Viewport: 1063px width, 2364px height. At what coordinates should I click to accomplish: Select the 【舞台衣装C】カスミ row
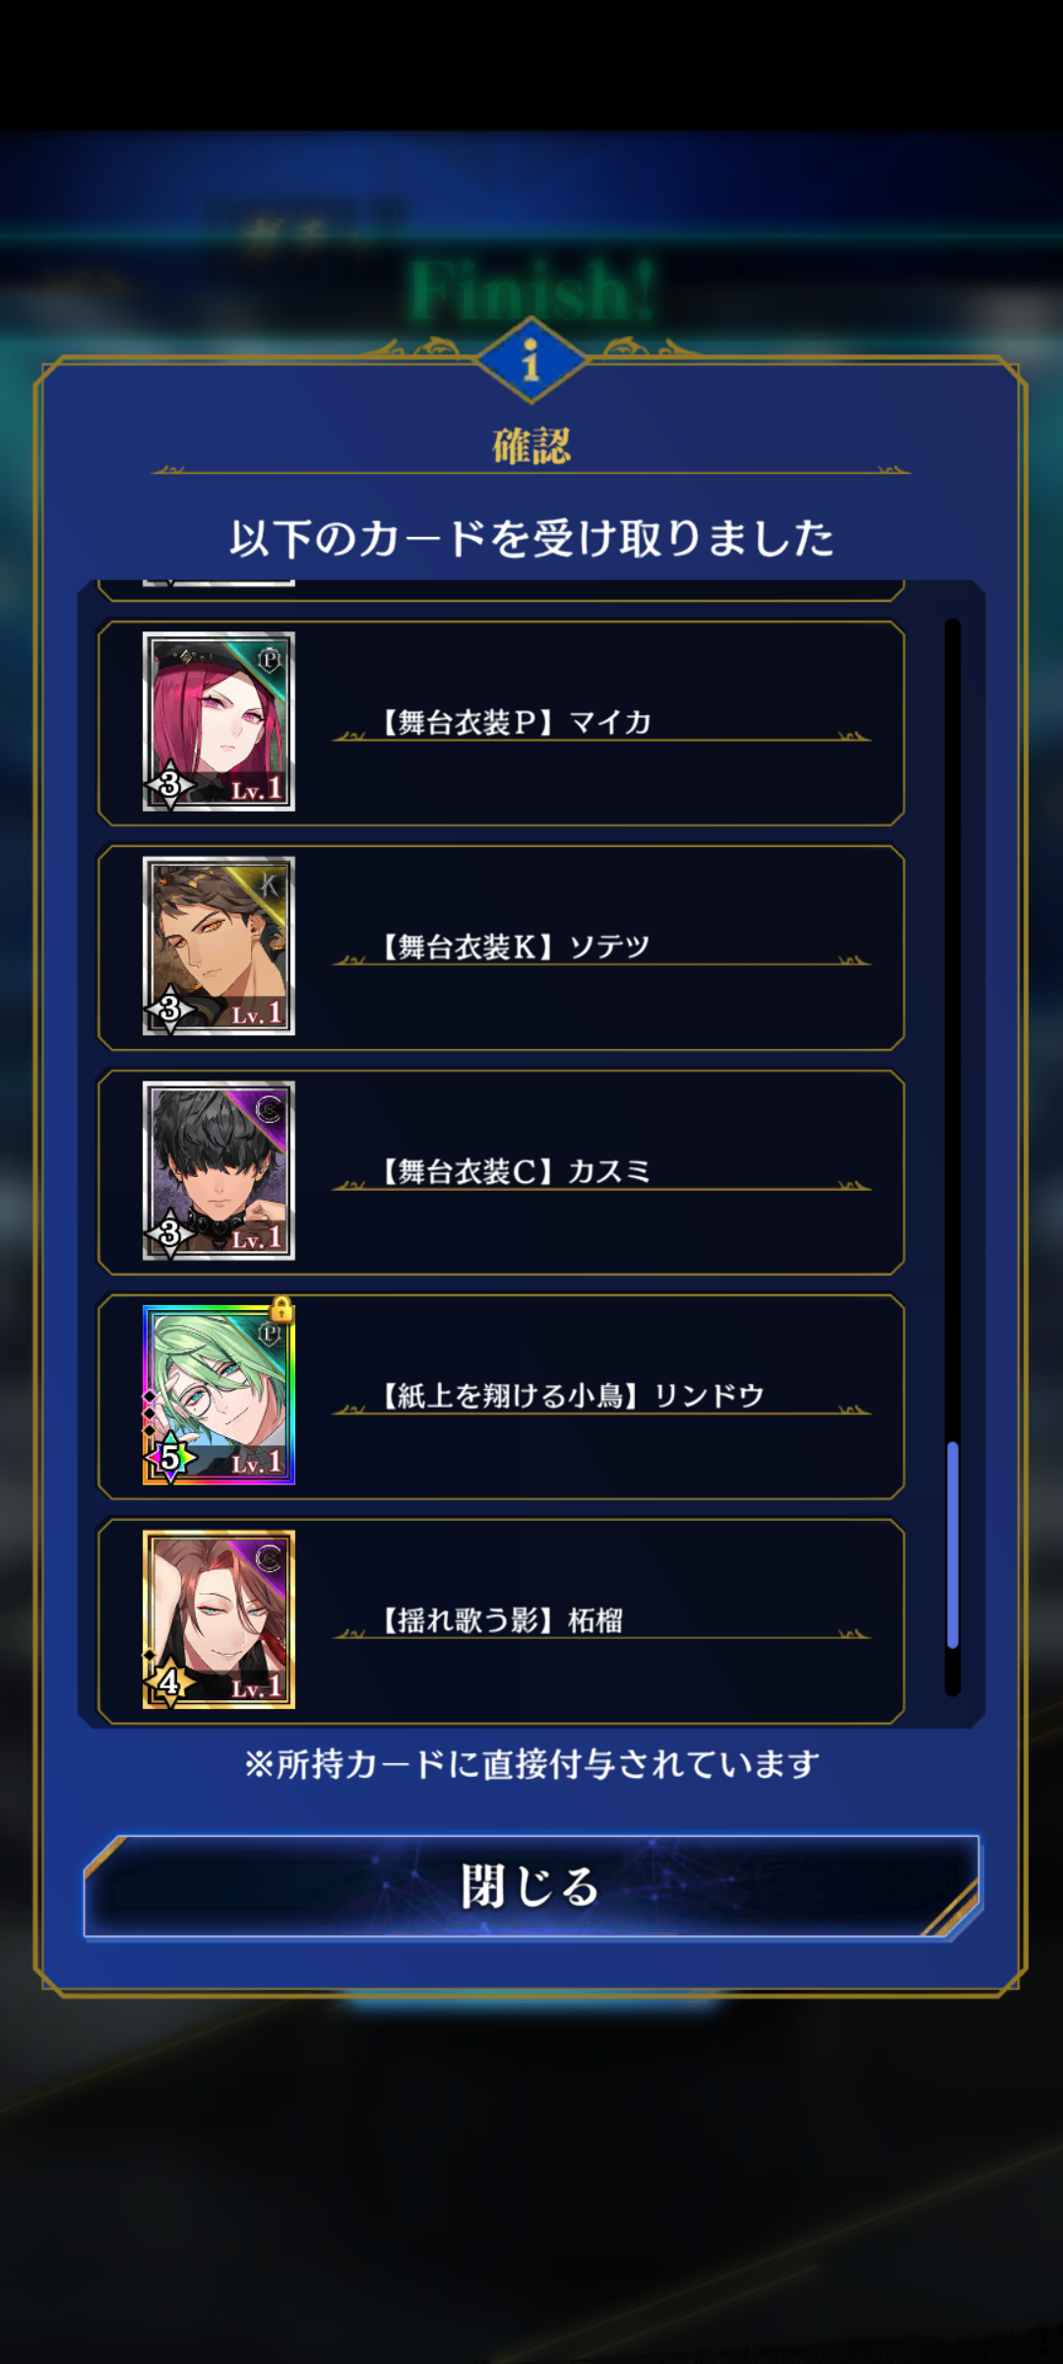501,1172
